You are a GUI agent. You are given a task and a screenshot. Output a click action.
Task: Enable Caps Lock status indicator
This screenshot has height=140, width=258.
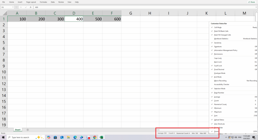click(x=234, y=58)
